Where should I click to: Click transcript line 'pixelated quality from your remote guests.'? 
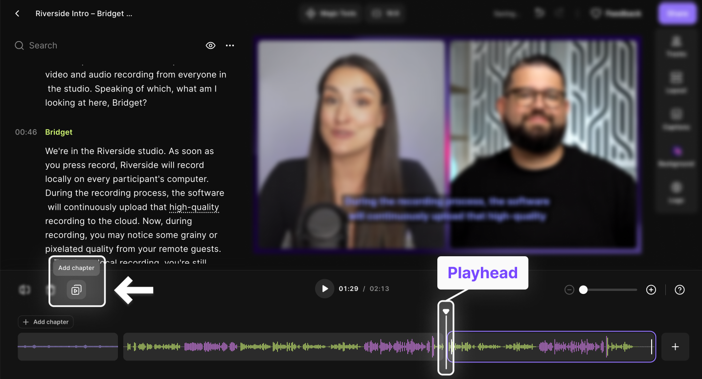(133, 249)
